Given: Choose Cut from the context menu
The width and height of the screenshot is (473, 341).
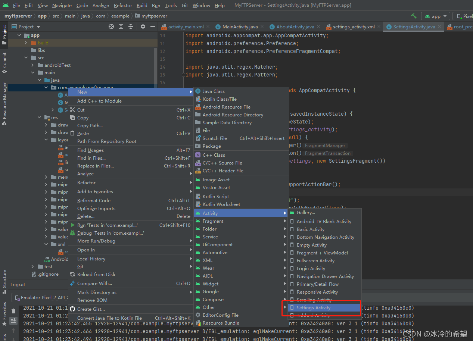Looking at the screenshot, I should 131,110.
